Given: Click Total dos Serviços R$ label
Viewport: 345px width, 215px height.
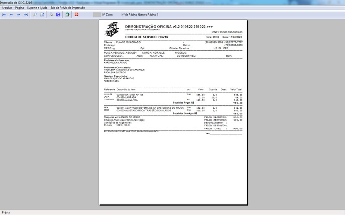Looking at the screenshot, I should point(185,114).
